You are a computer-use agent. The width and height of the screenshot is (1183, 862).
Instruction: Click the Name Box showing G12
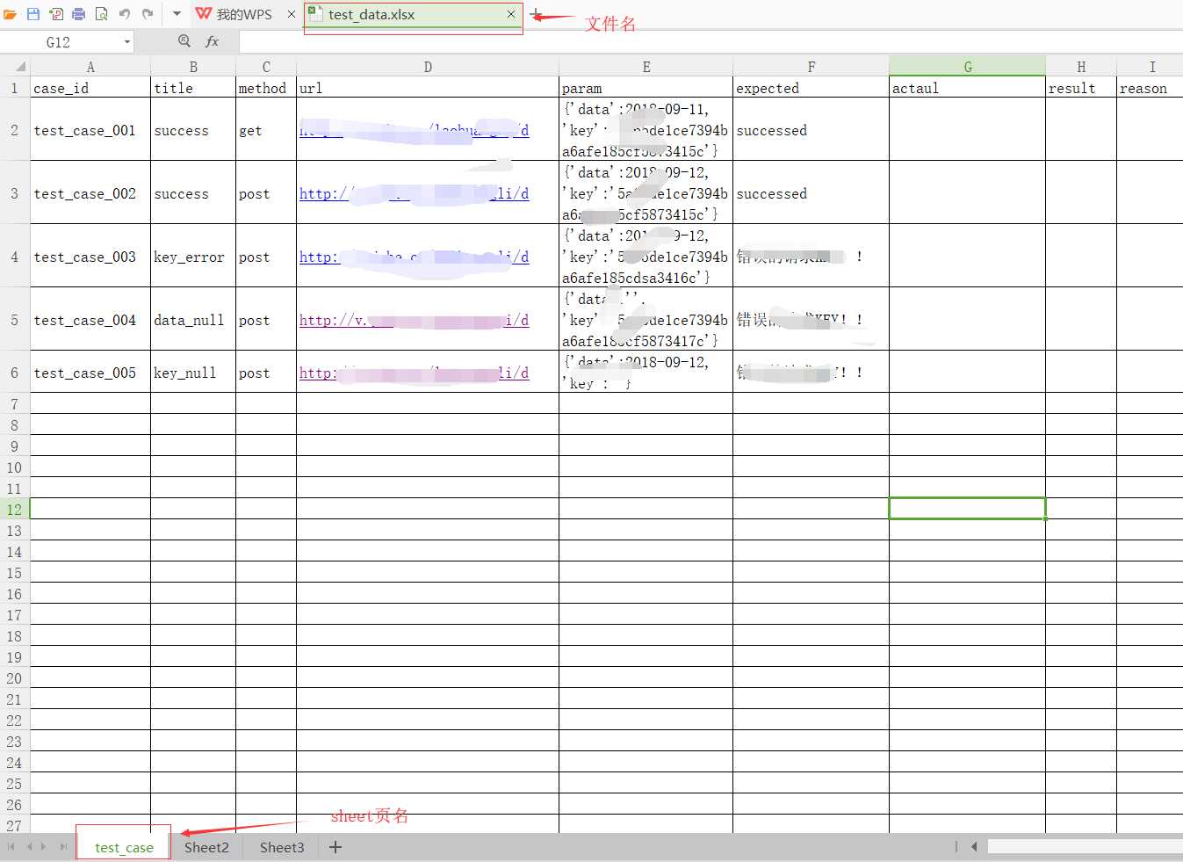pos(59,42)
